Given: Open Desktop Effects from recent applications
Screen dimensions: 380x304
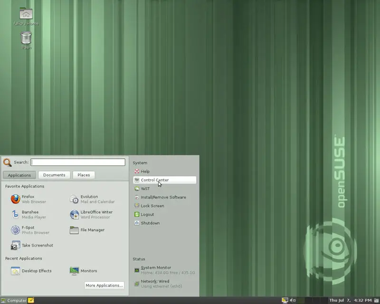Looking at the screenshot, I should pos(31,271).
